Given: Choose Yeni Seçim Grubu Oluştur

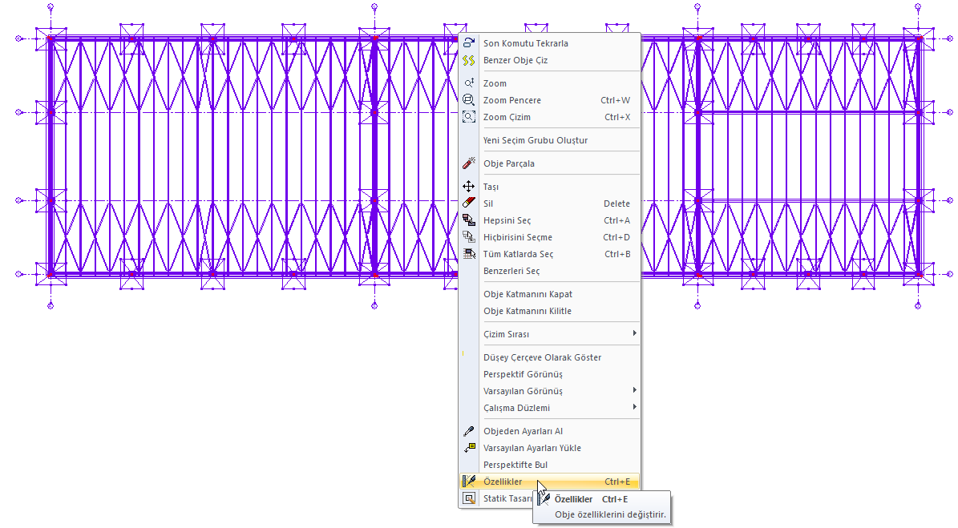Looking at the screenshot, I should (536, 140).
